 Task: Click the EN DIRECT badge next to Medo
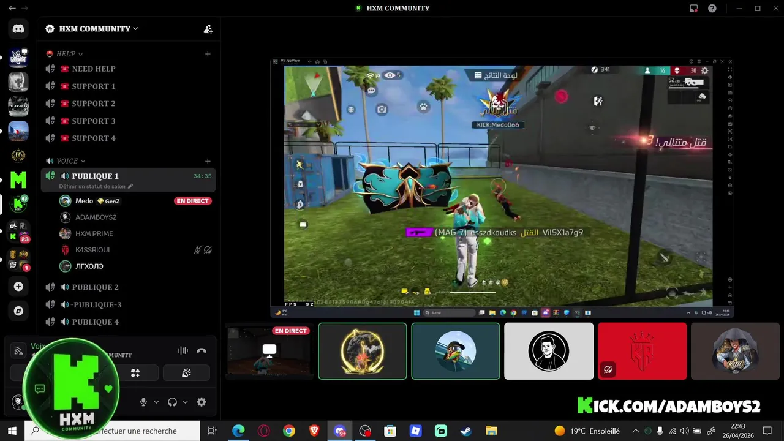point(193,201)
